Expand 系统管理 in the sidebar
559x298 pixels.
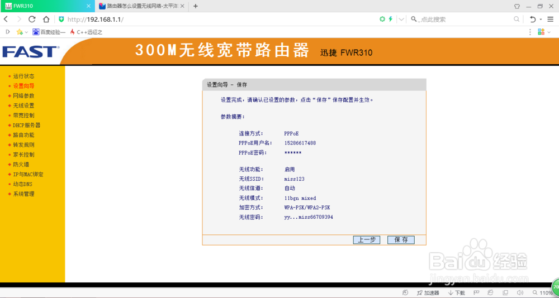(23, 194)
